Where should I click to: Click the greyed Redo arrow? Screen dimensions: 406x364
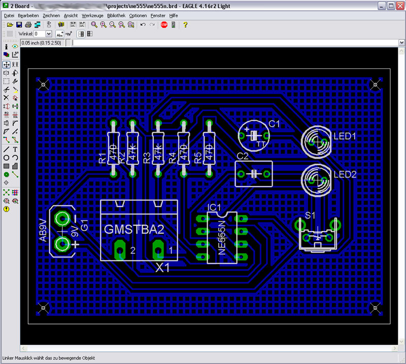(152, 25)
